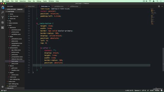Open the Go menu
Viewport: 164px width, 92px height.
(34, 1)
